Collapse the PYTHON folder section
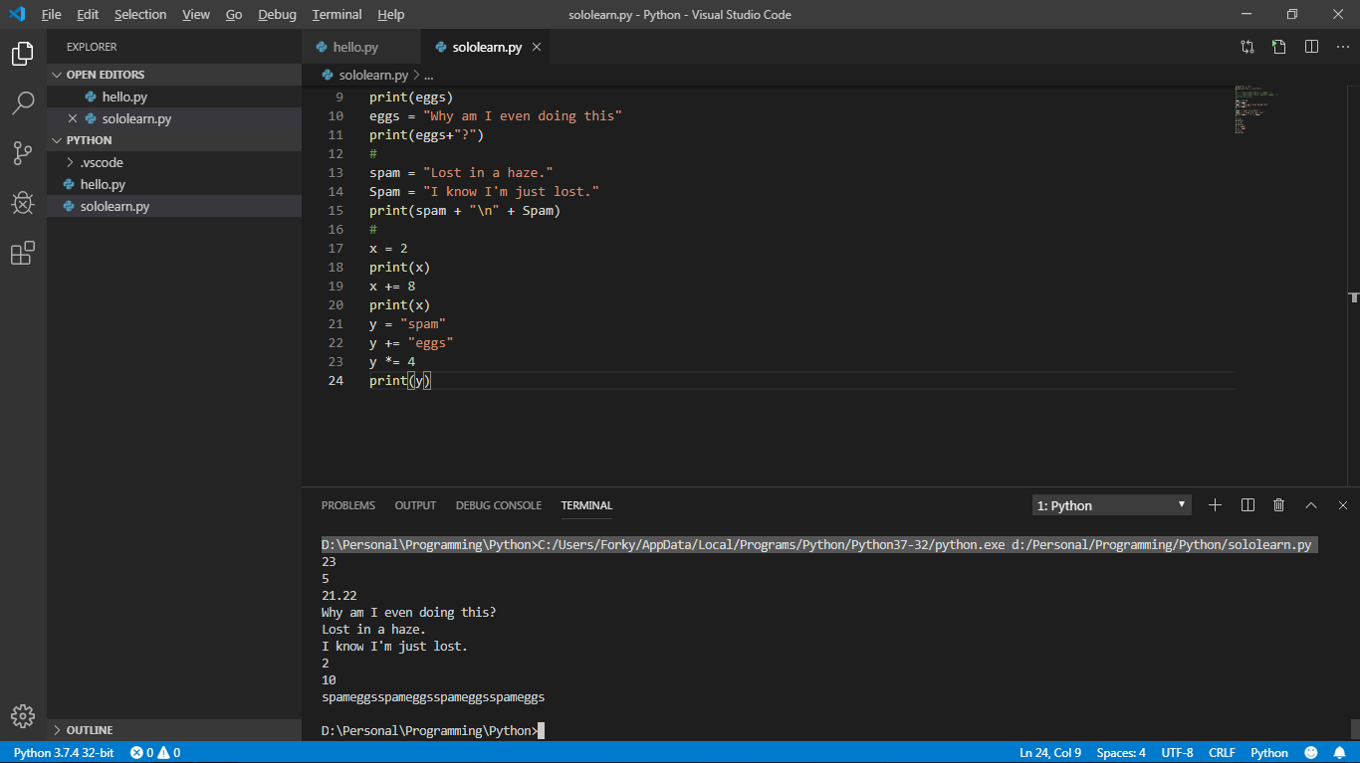The image size is (1360, 763). [x=174, y=140]
